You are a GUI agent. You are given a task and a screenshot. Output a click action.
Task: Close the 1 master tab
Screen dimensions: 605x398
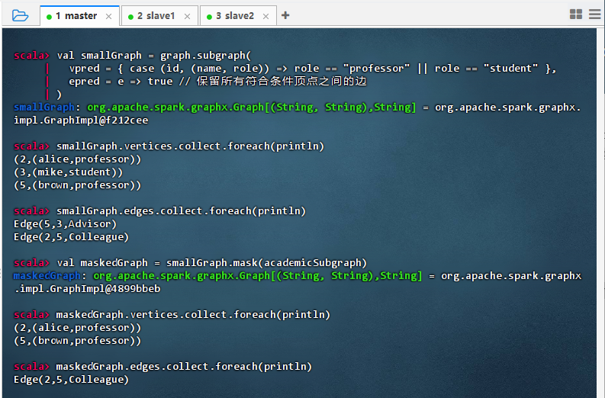click(x=109, y=16)
